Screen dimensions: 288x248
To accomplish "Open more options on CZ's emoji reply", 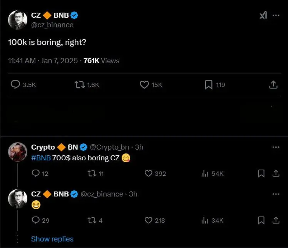I will point(276,194).
